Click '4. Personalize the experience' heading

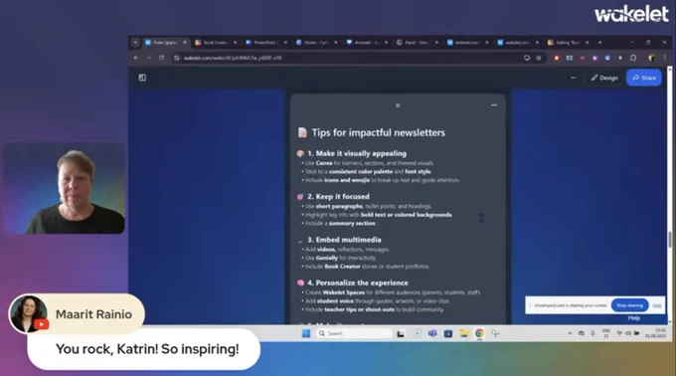point(358,282)
